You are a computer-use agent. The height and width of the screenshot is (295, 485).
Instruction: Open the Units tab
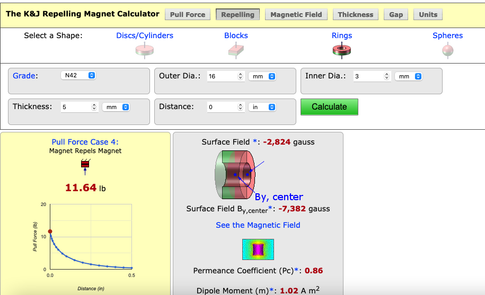click(428, 14)
